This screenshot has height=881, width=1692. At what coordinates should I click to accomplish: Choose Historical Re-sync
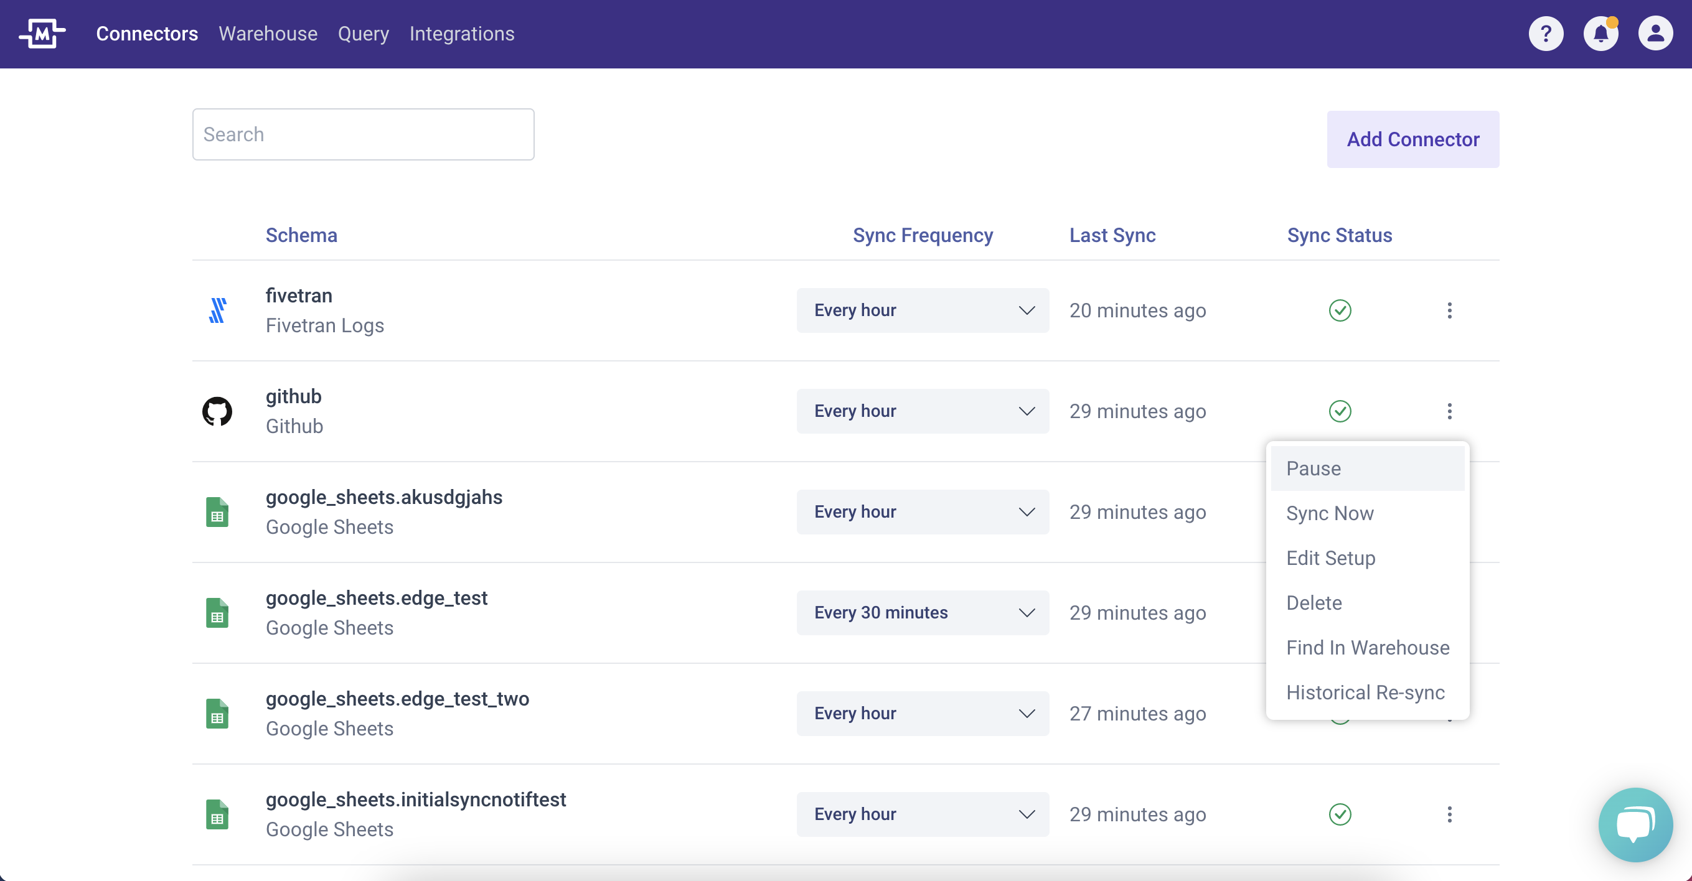coord(1368,692)
